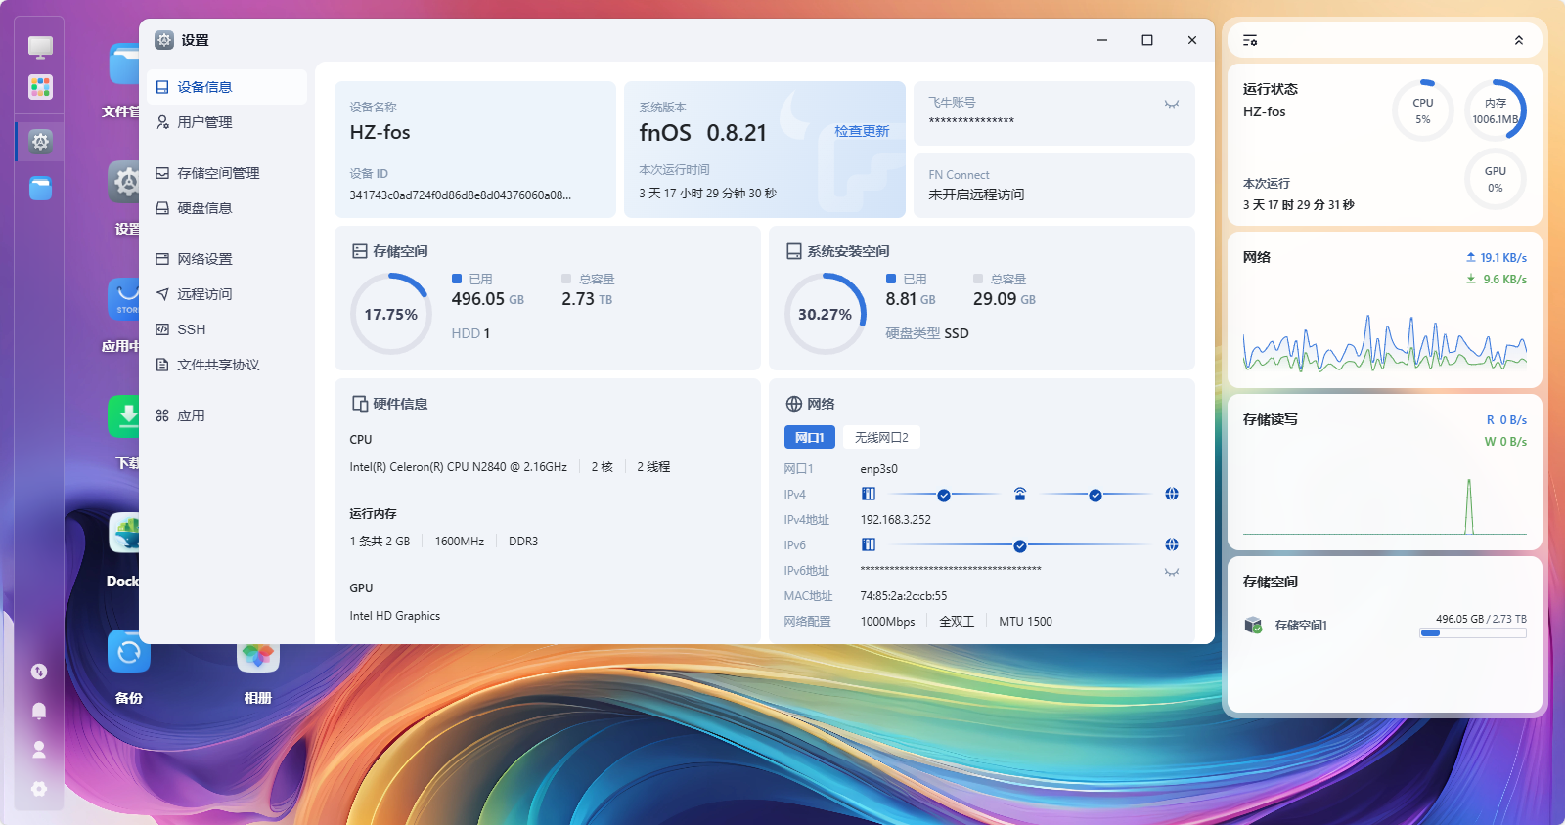Open 远程访问 in the settings sidebar
The image size is (1565, 825).
pos(227,294)
